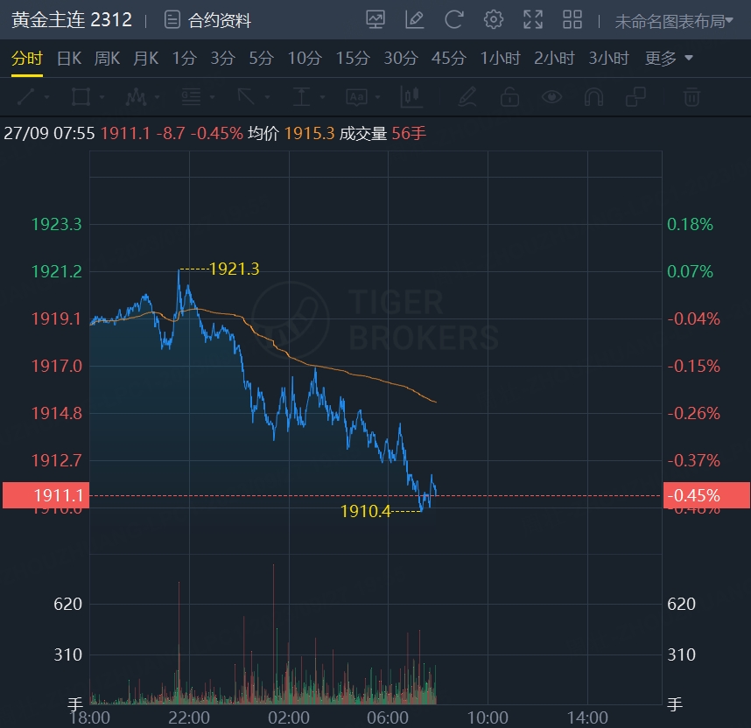The image size is (751, 728).
Task: Expand the pattern tool options arrow
Action: tap(157, 97)
